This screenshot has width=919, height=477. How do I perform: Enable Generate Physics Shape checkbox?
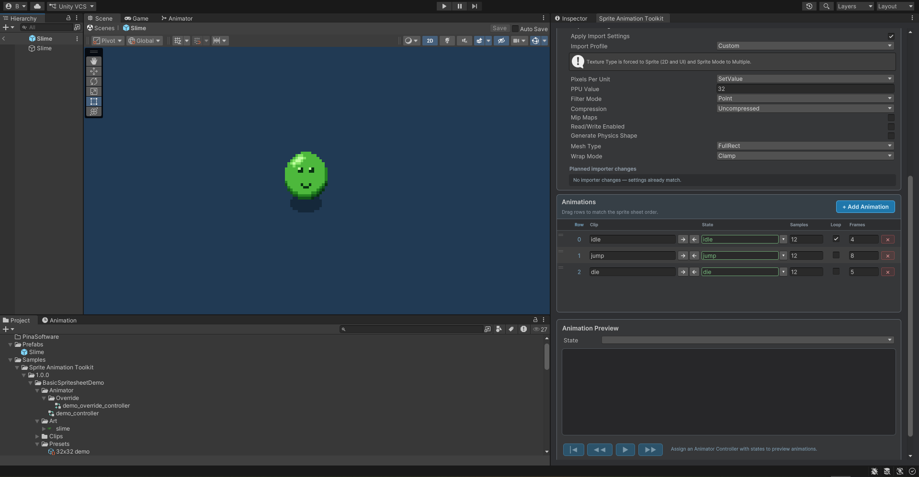(891, 136)
